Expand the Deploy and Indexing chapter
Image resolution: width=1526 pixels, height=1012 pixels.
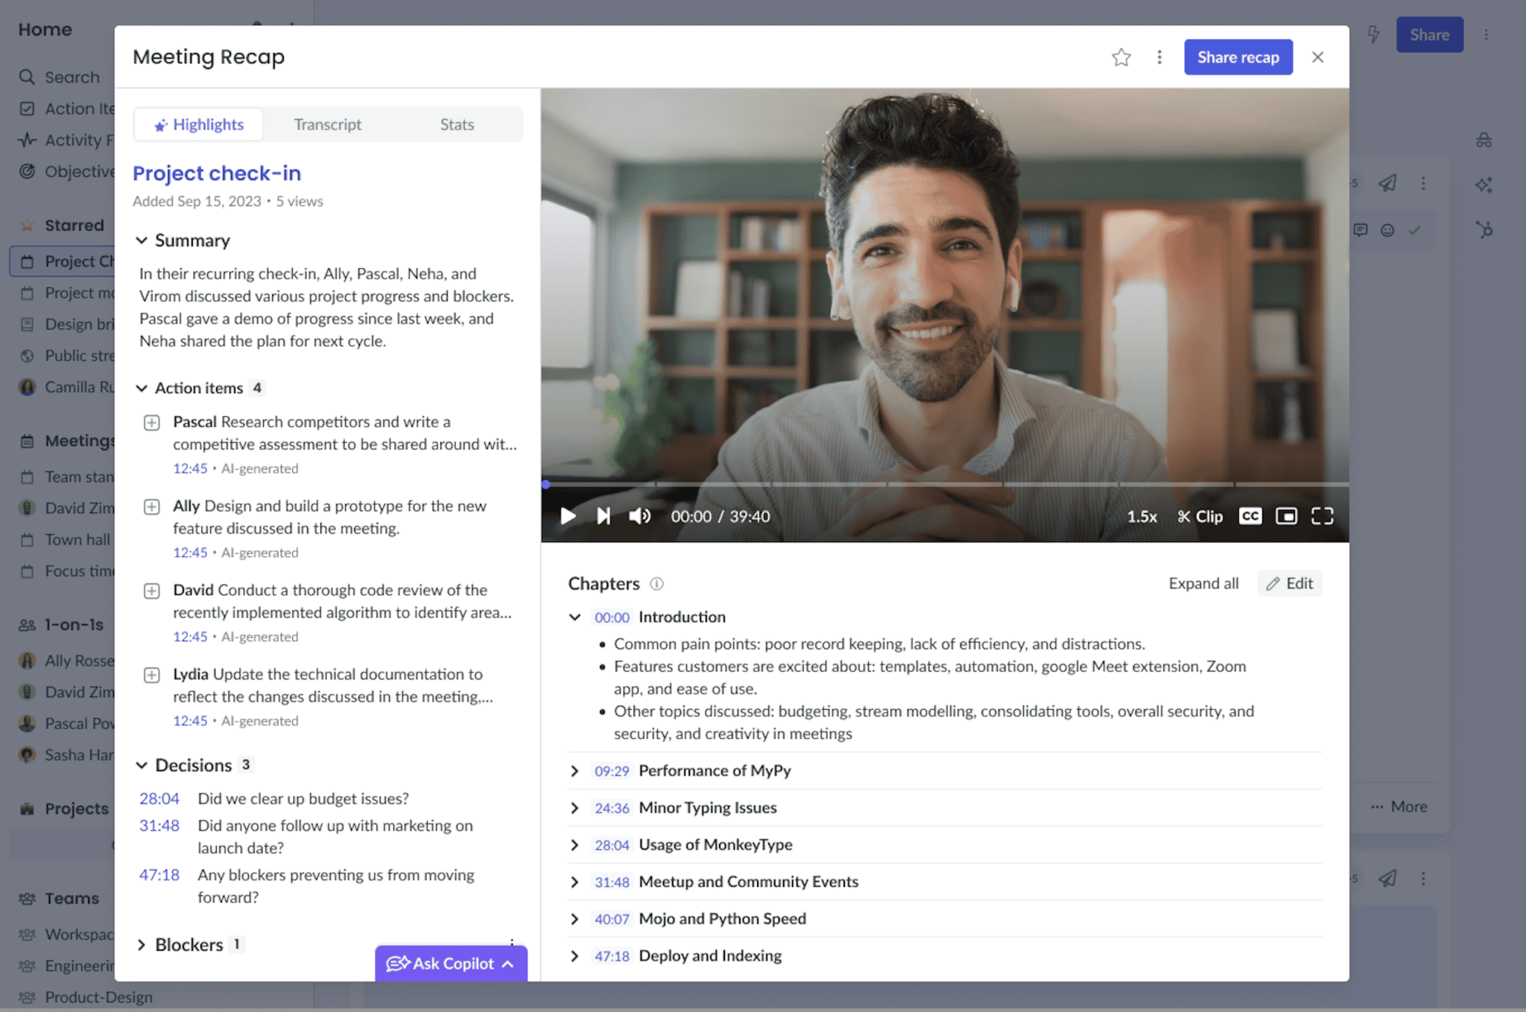[574, 956]
